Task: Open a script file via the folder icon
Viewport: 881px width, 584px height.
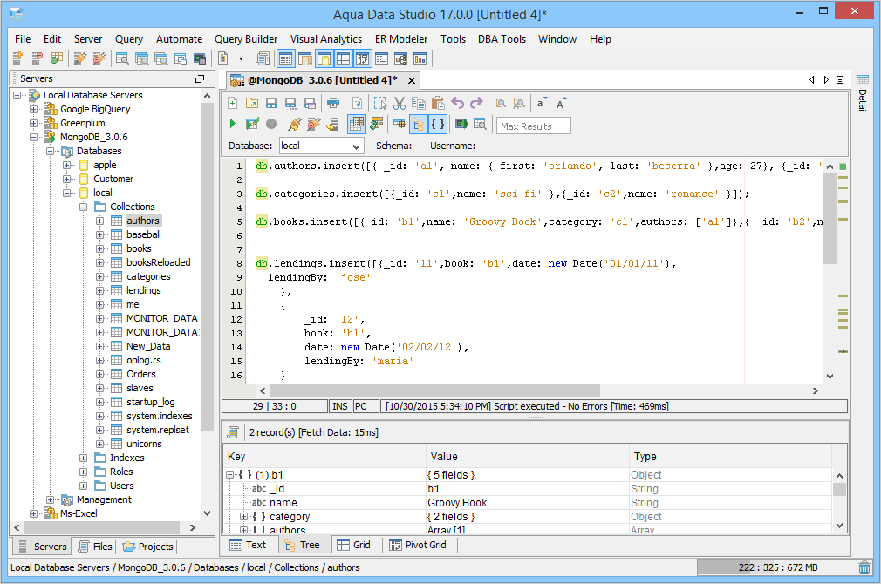Action: click(x=252, y=104)
